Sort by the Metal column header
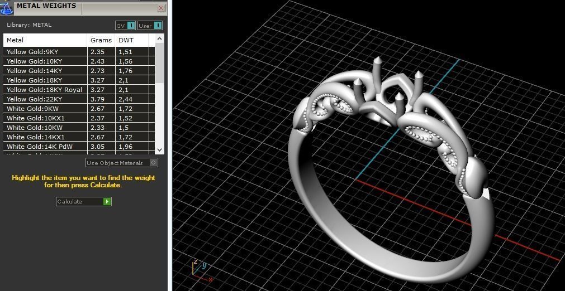The image size is (565, 291). coord(45,40)
